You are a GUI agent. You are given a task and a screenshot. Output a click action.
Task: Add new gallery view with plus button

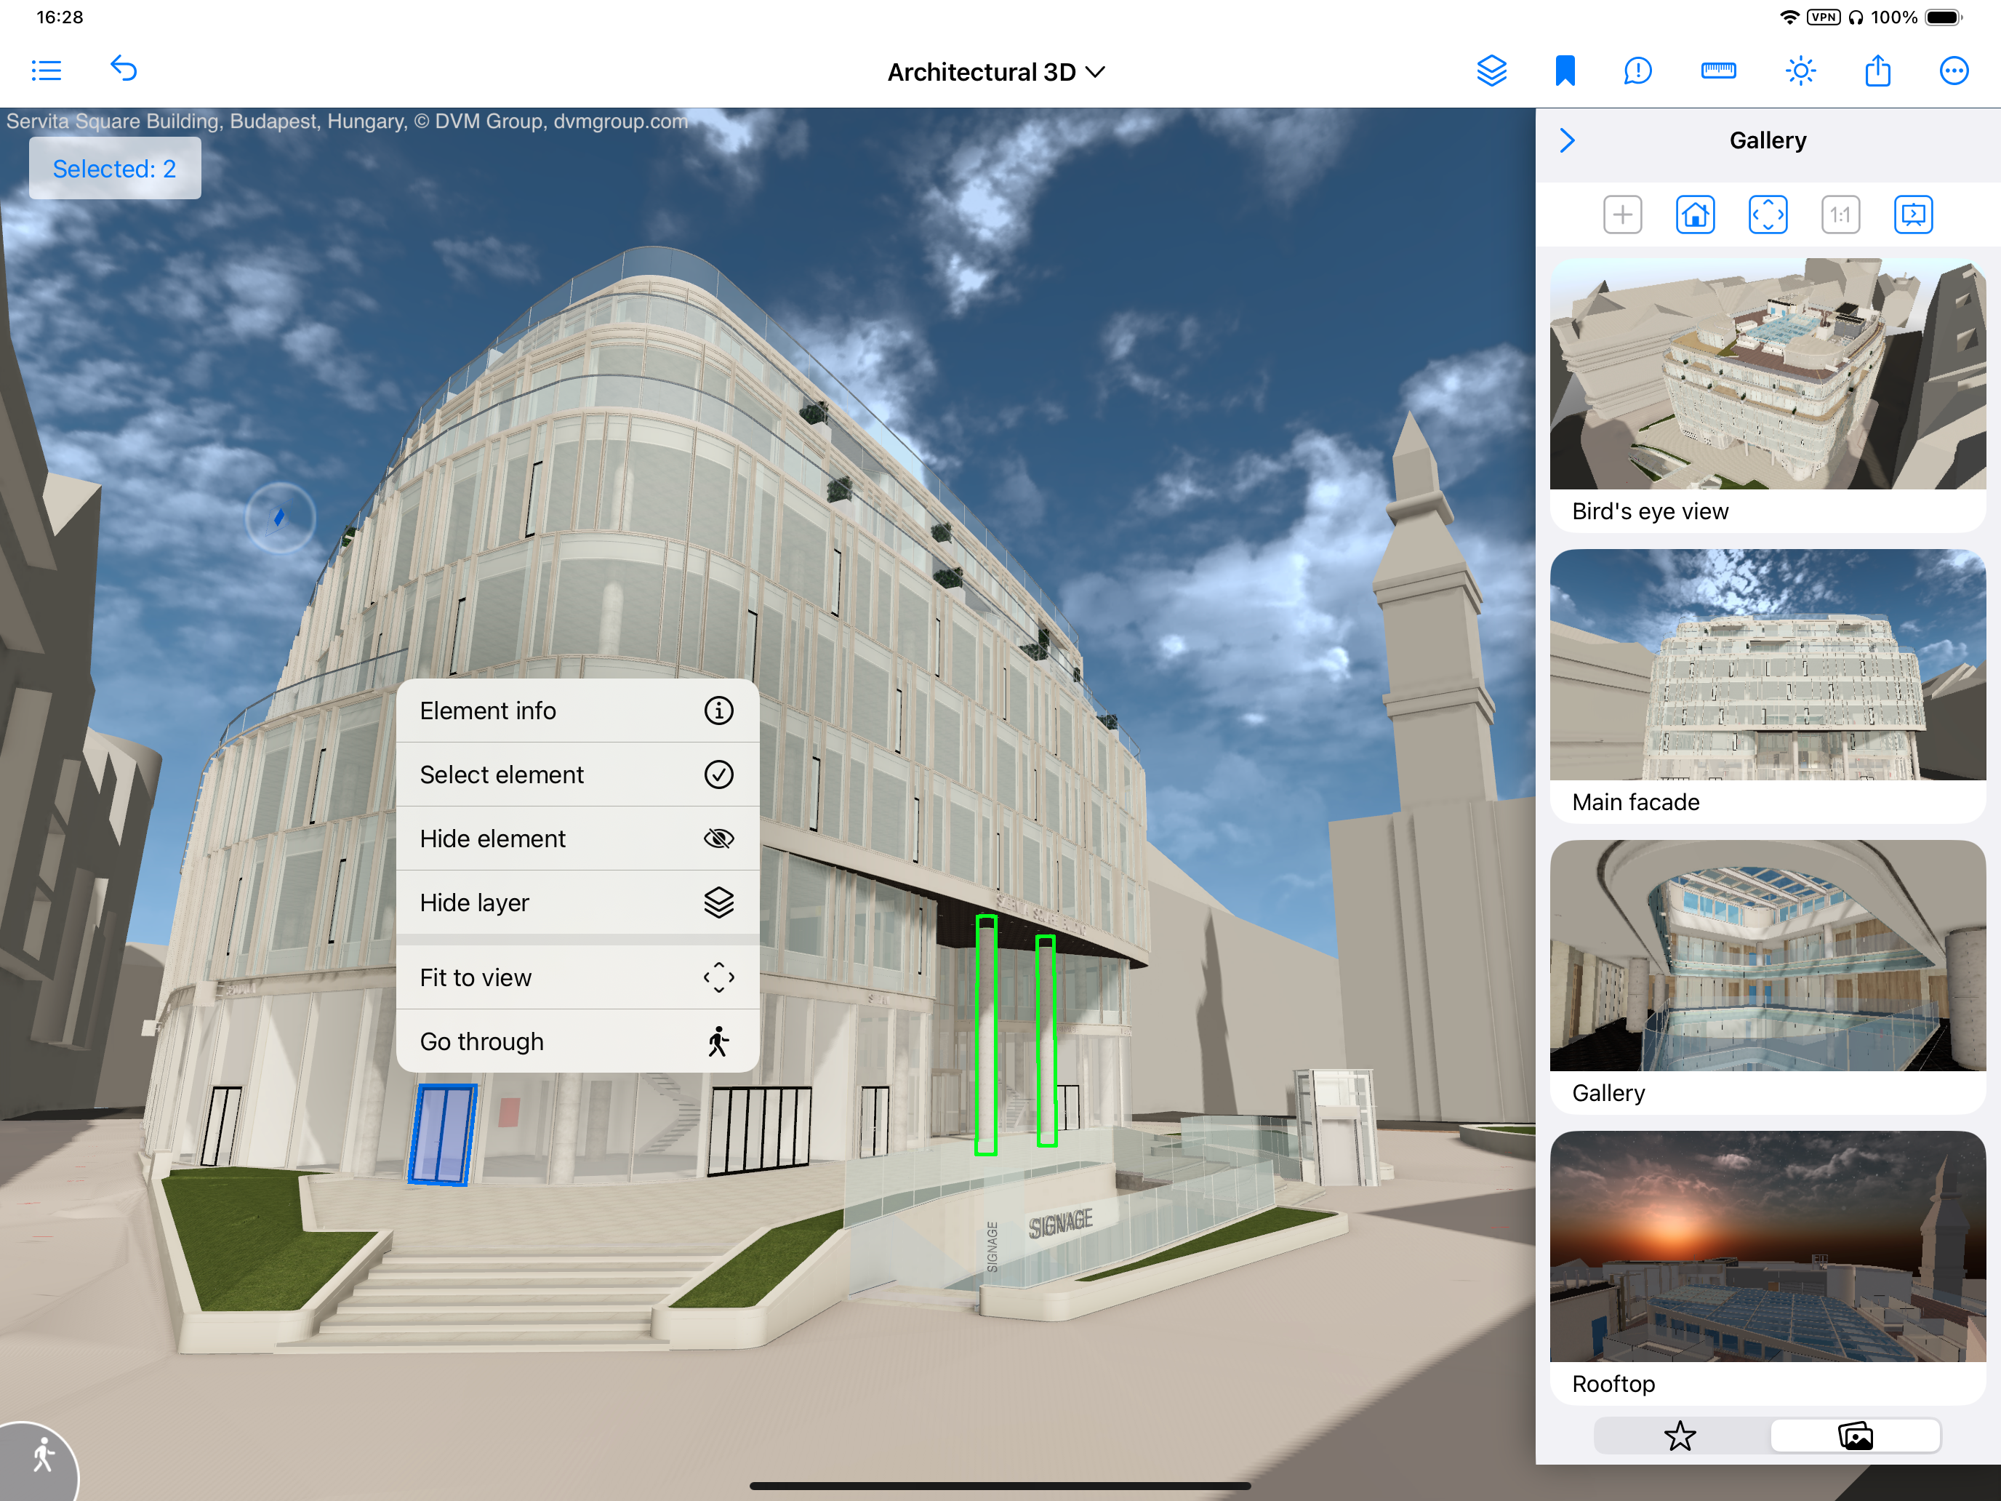pyautogui.click(x=1622, y=215)
